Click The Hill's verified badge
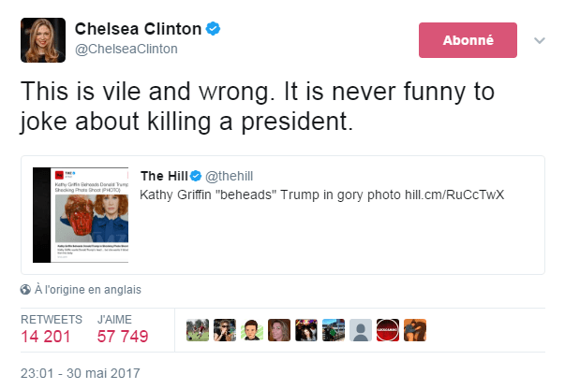Screen dimensions: 565x389 196,176
